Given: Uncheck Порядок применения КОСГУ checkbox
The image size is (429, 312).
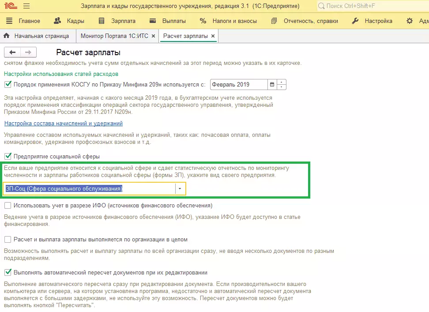Looking at the screenshot, I should tap(8, 84).
